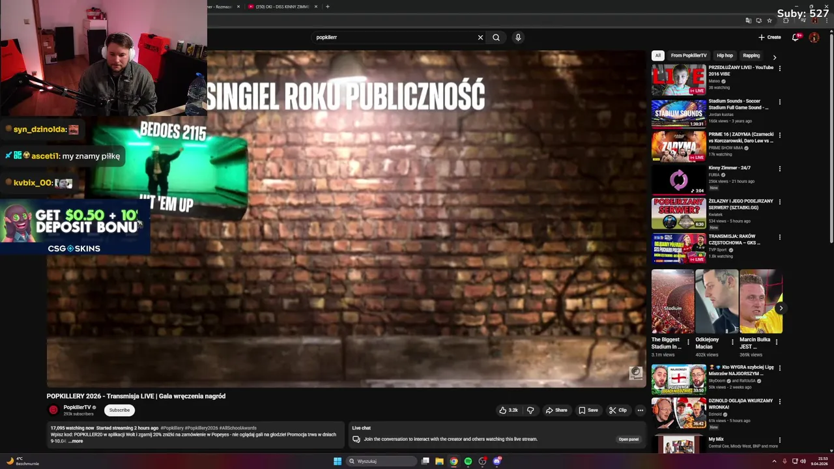Show next Shorts with the arrow button
This screenshot has height=469, width=834.
click(x=781, y=308)
